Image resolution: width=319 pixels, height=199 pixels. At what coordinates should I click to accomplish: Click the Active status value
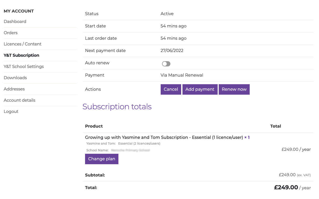pos(167,14)
